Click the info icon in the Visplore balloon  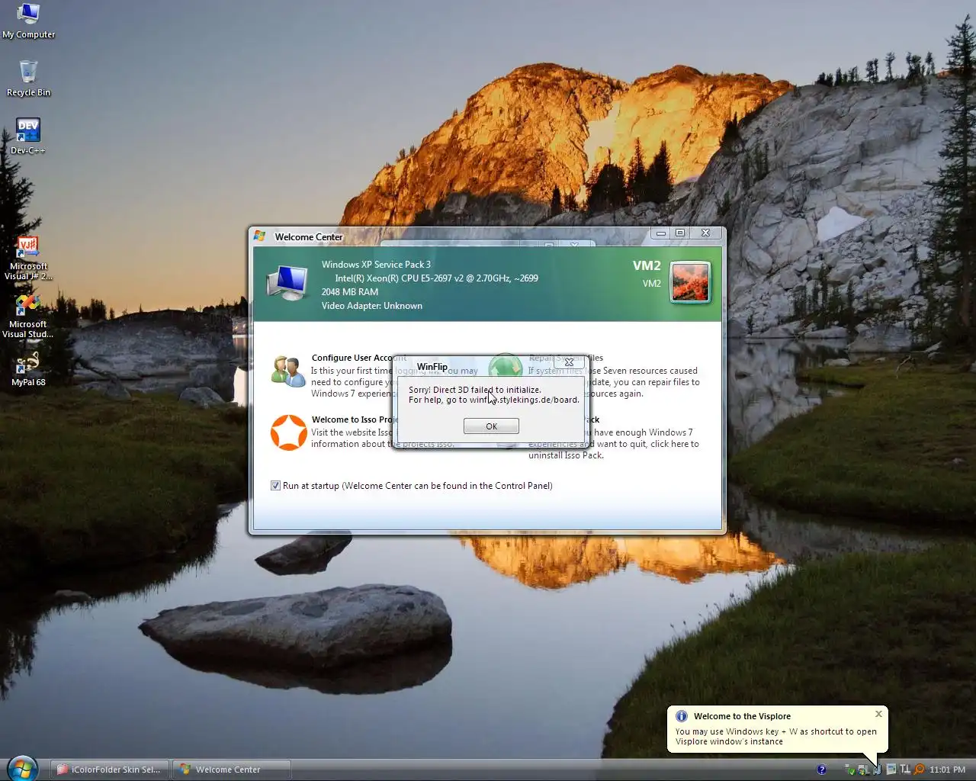[x=681, y=716]
